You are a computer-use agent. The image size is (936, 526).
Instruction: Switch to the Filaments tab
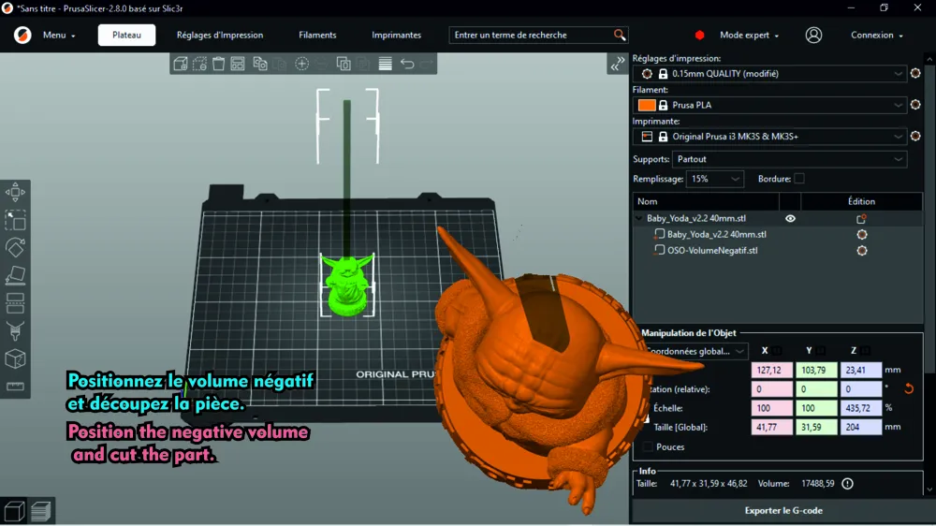pyautogui.click(x=317, y=36)
